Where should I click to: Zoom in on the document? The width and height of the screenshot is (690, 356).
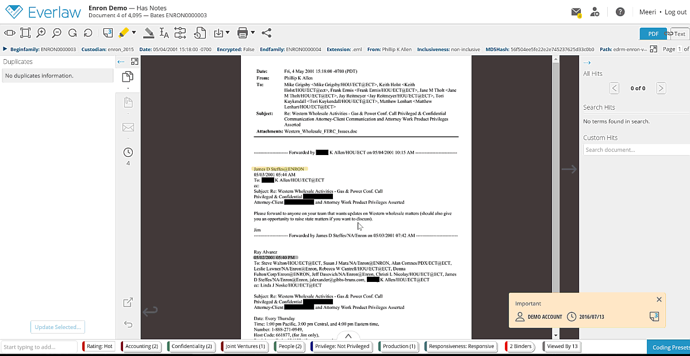point(40,33)
